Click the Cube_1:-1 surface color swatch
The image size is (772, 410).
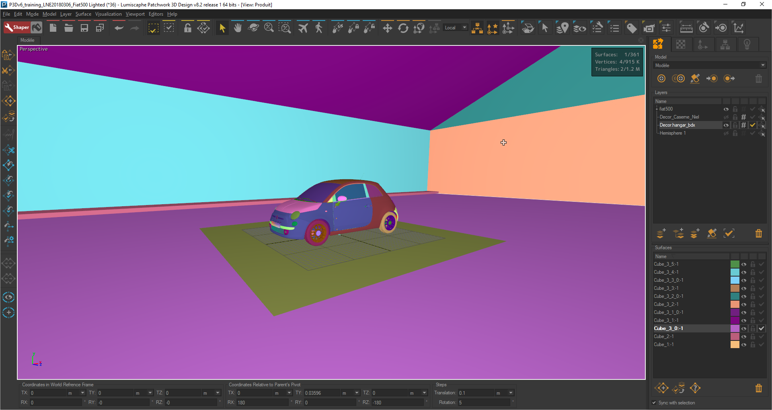(735, 344)
